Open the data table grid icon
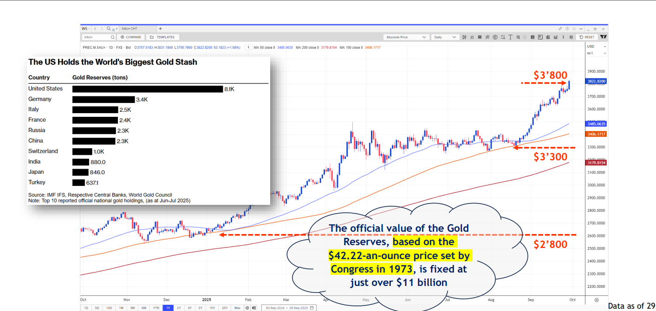656x311 pixels. pyautogui.click(x=533, y=37)
